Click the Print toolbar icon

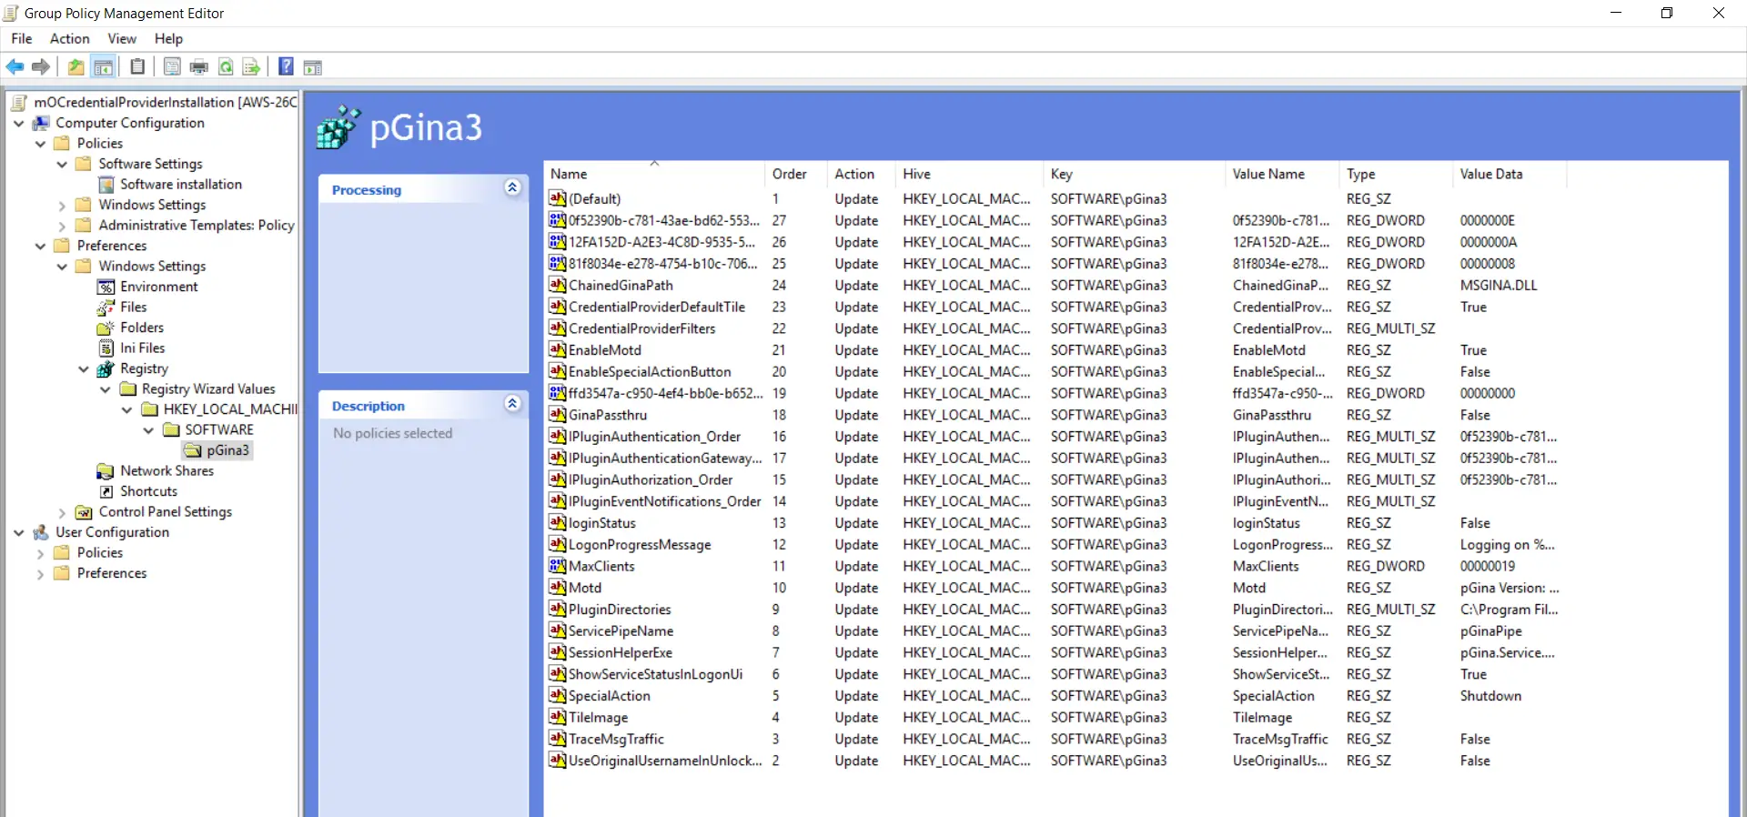coord(198,66)
